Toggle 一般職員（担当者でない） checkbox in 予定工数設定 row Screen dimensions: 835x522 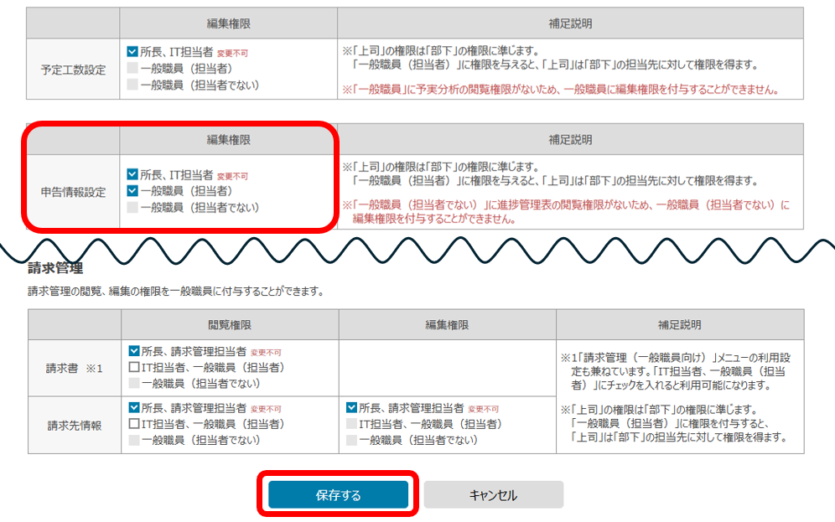132,85
